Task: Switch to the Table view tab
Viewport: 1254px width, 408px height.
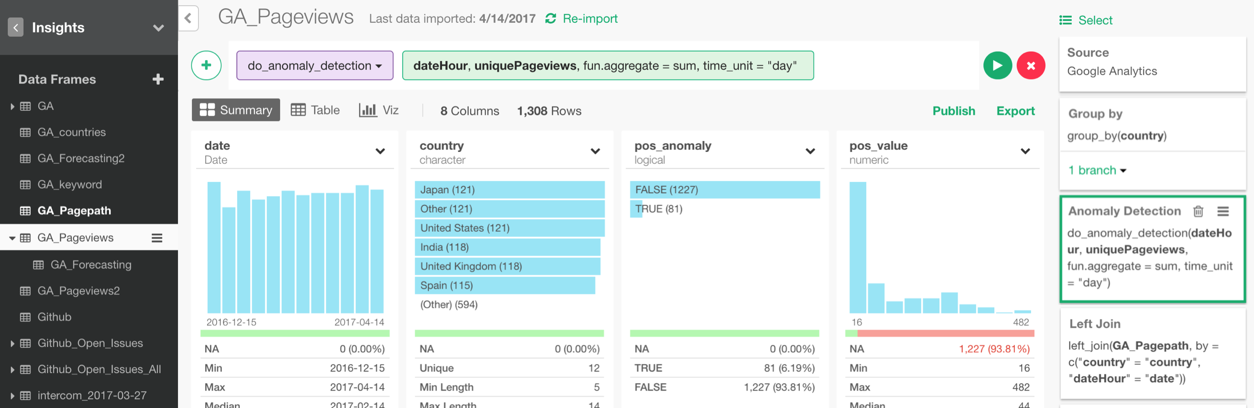Action: (316, 110)
